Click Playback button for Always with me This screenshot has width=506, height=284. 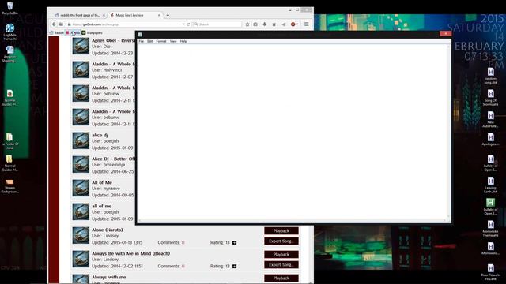[x=281, y=278]
